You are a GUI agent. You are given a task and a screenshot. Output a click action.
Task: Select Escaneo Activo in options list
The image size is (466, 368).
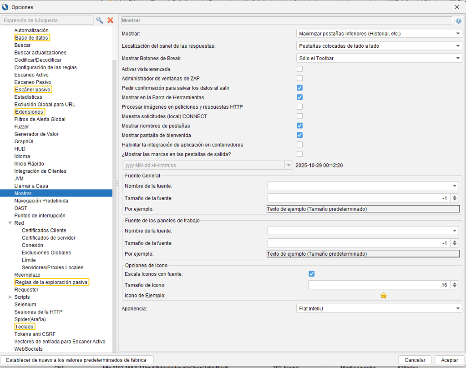[31, 75]
